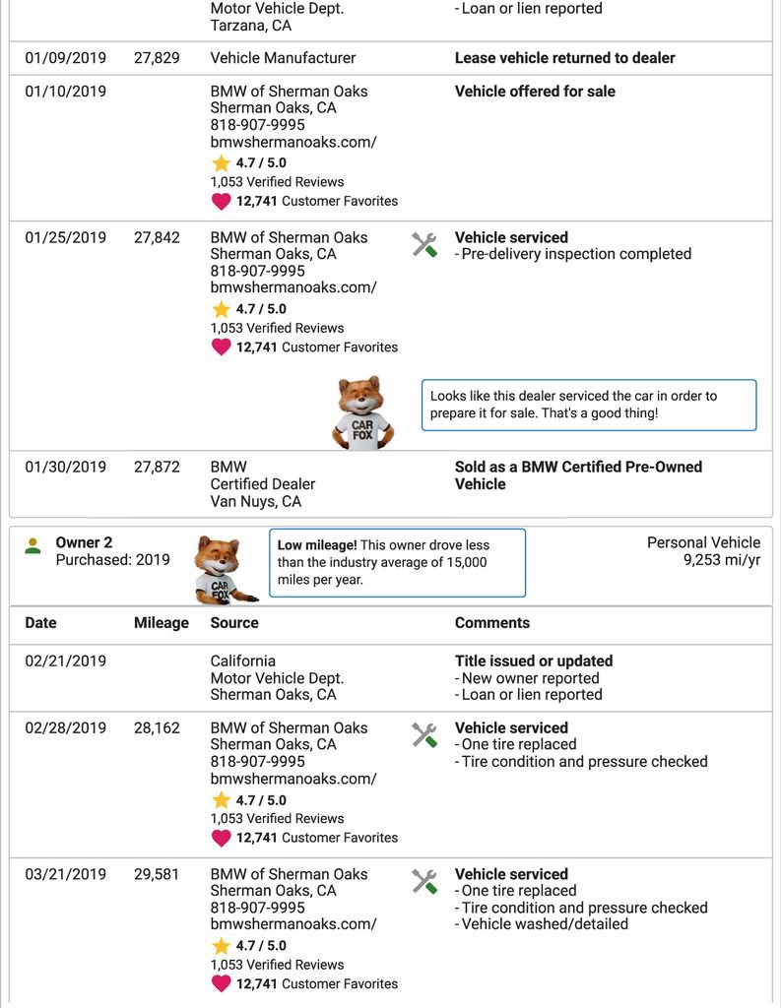781x1008 pixels.
Task: Open the bmwshermanoaks.com link in the 02/28/2019 entry
Action: tap(293, 779)
